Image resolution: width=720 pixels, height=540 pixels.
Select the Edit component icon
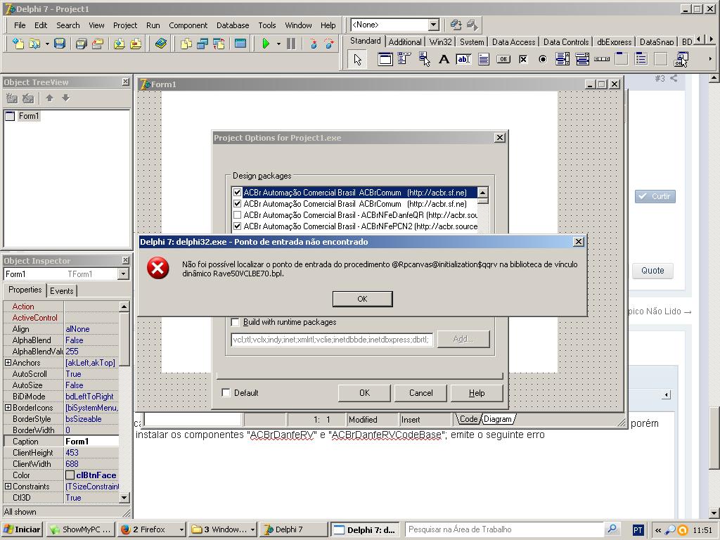[464, 59]
